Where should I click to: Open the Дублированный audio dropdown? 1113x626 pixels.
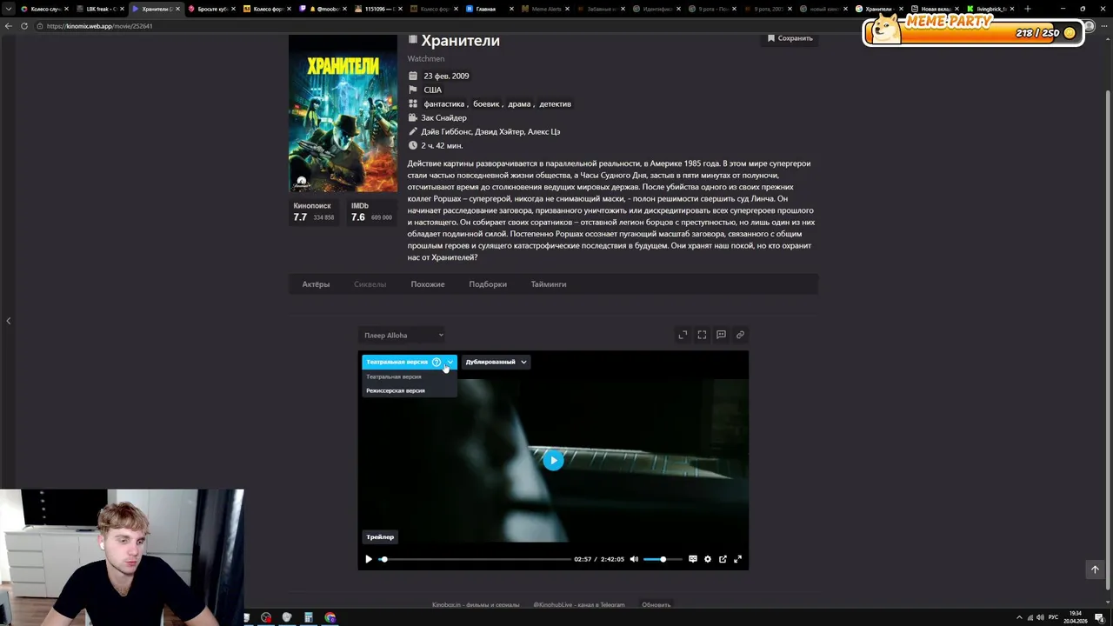pos(496,362)
